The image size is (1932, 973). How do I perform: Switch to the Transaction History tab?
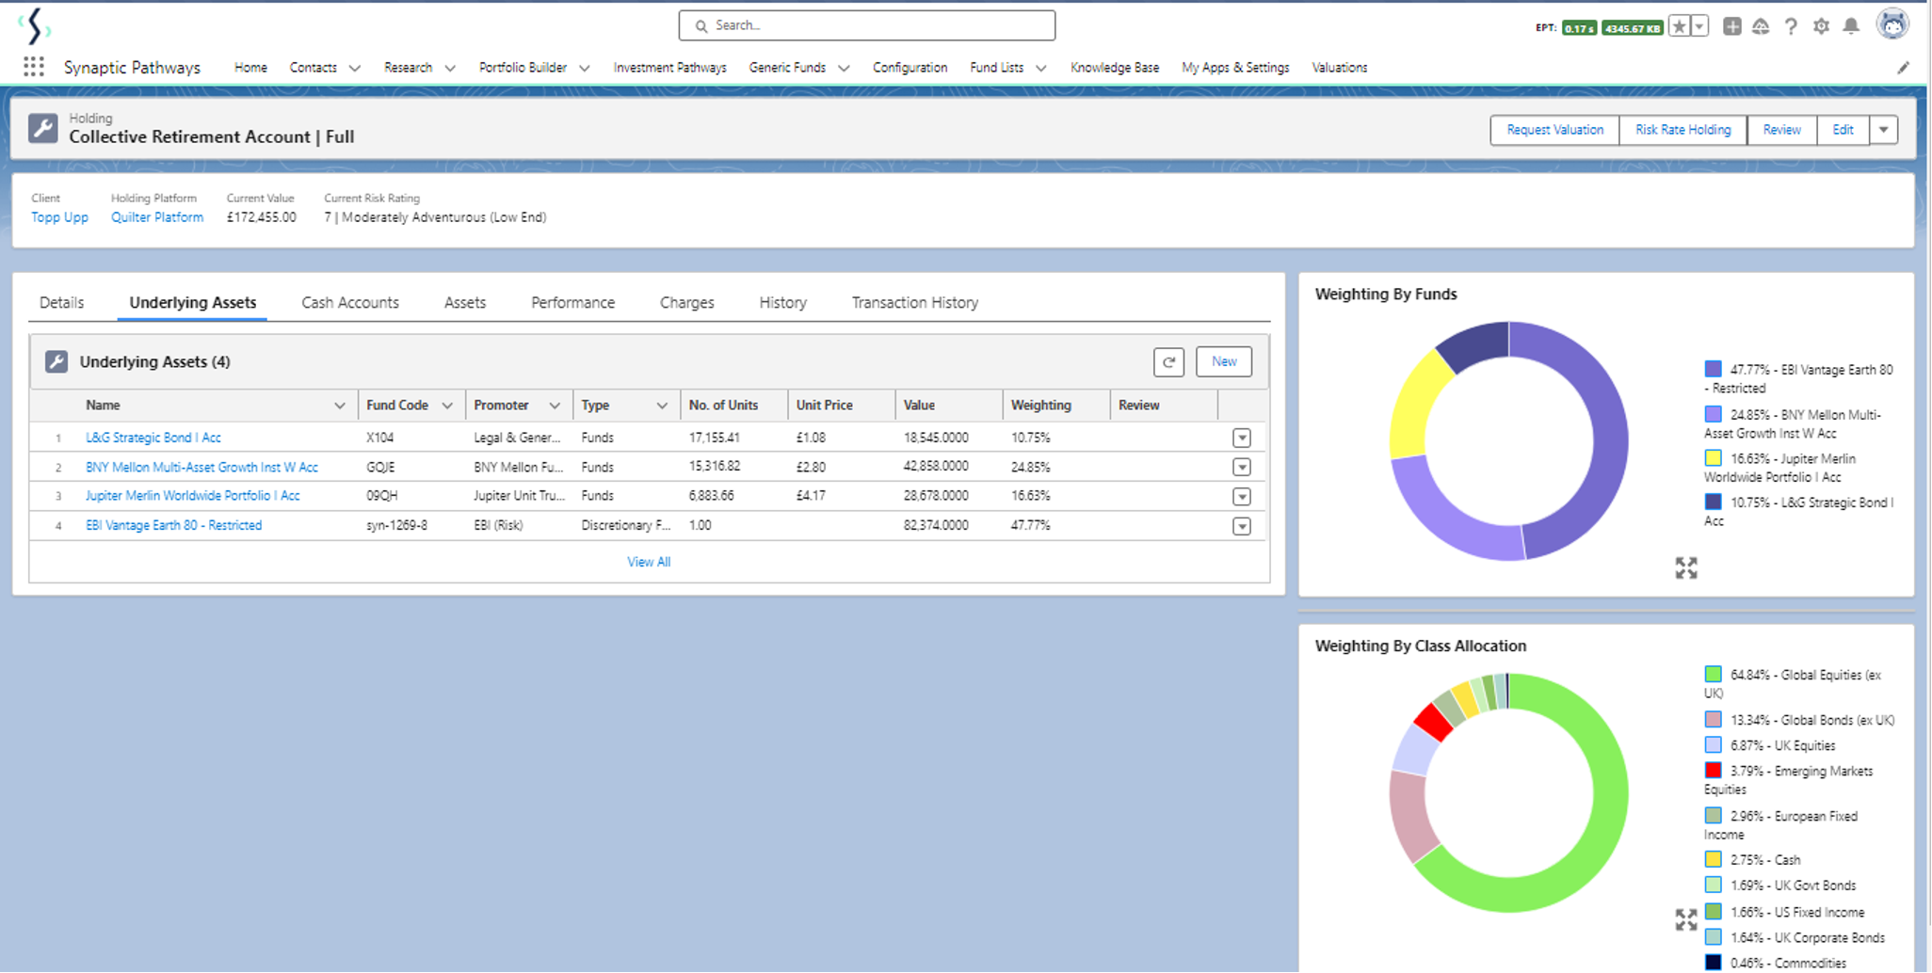point(915,302)
